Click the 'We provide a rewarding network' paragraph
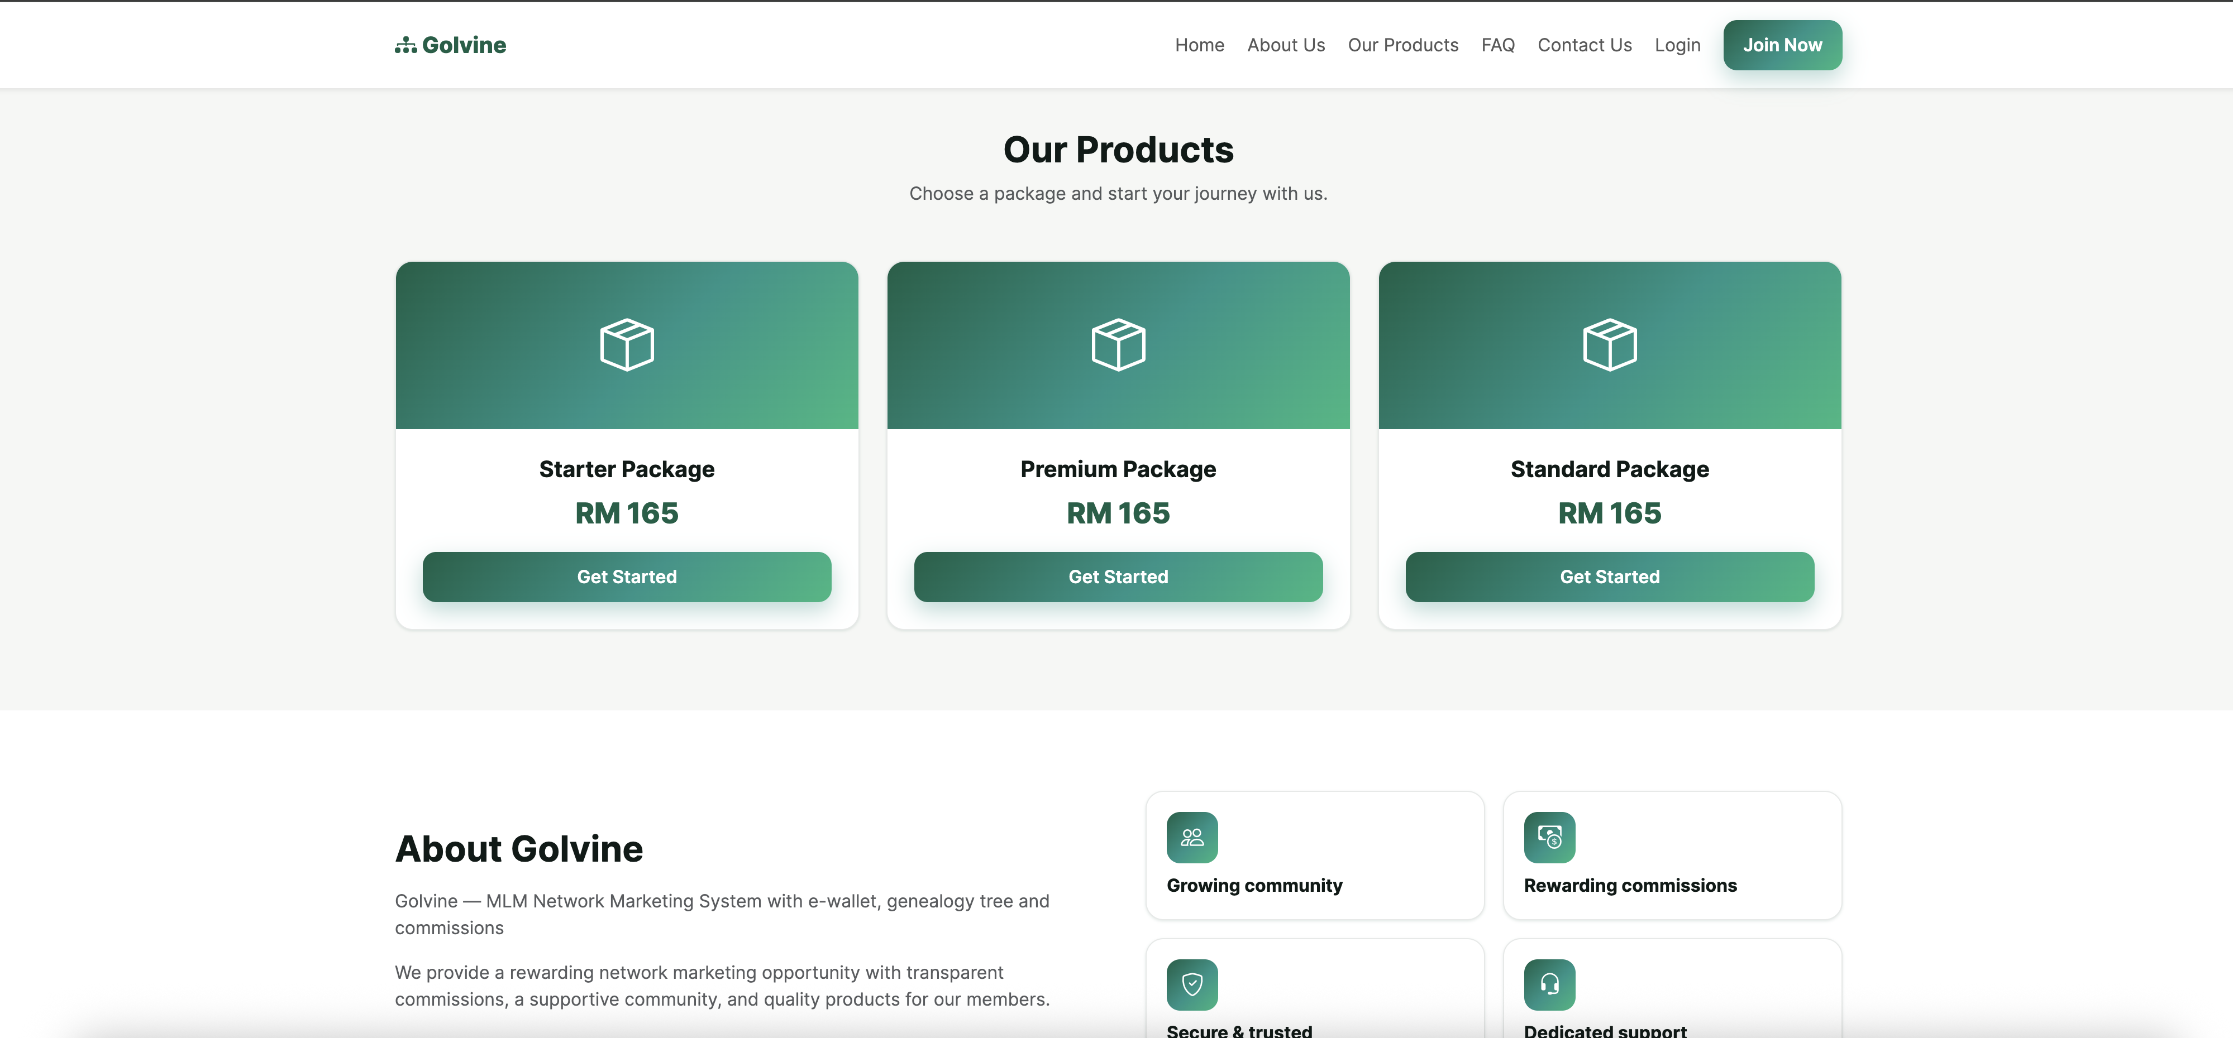The width and height of the screenshot is (2233, 1038). tap(722, 986)
